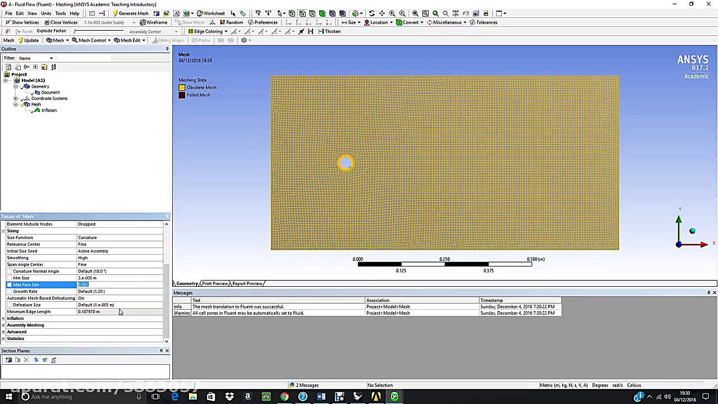Pin the Outline panel
The image size is (718, 404).
167,49
